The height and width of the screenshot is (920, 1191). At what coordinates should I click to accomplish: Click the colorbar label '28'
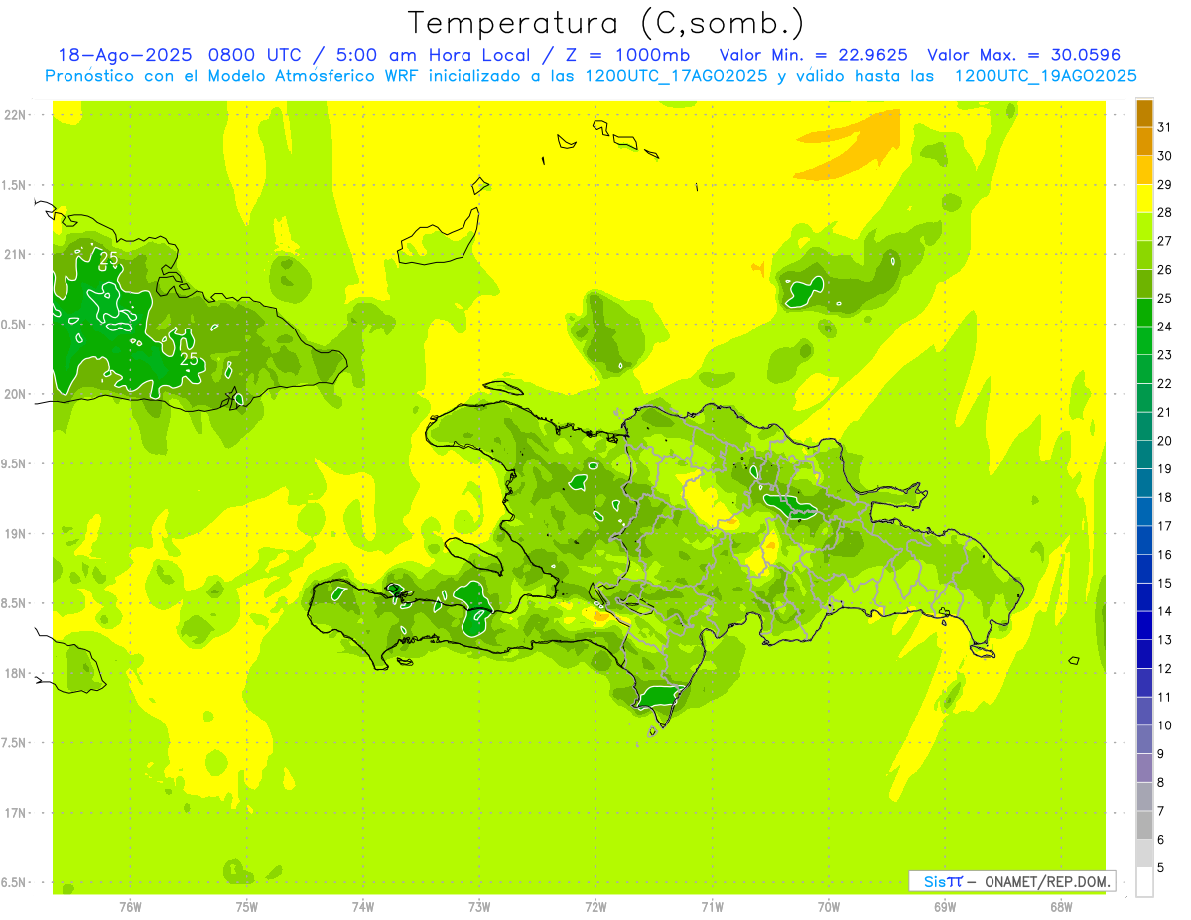coord(1164,212)
